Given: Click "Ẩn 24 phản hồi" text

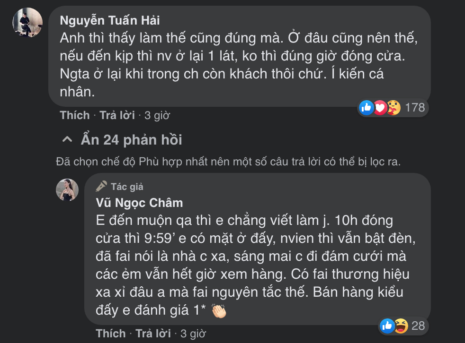Looking at the screenshot, I should click(x=131, y=140).
